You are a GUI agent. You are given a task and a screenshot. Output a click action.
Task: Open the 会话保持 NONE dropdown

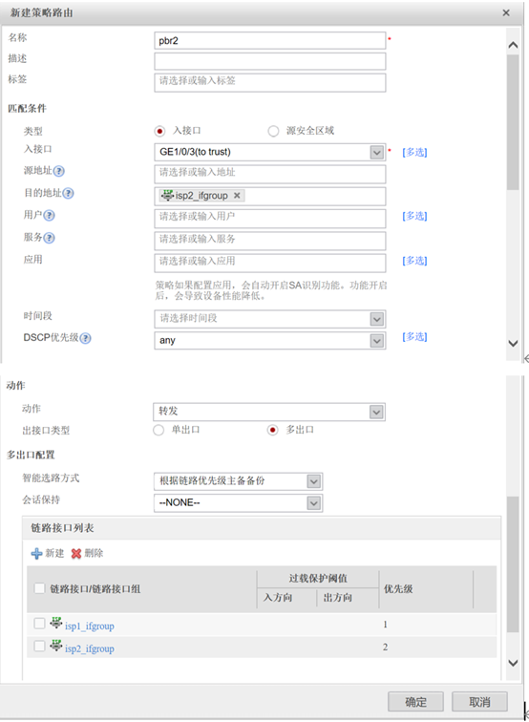pos(313,502)
